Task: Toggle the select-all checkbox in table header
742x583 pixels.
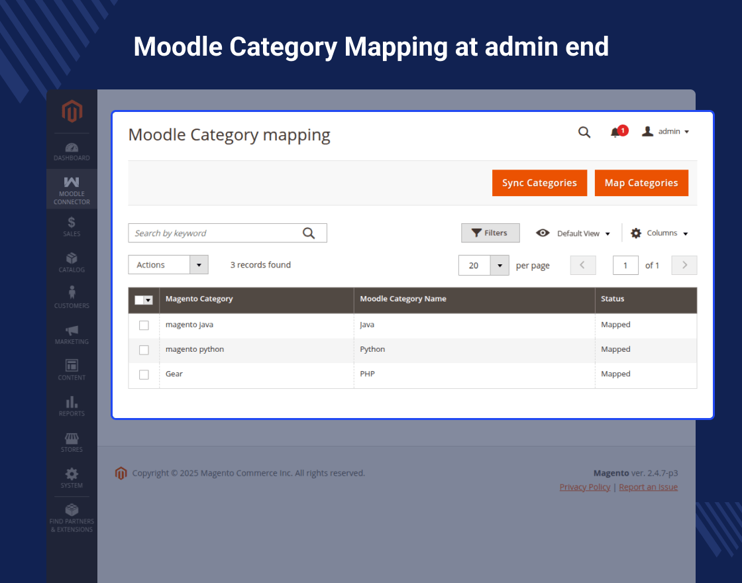Action: [x=139, y=300]
